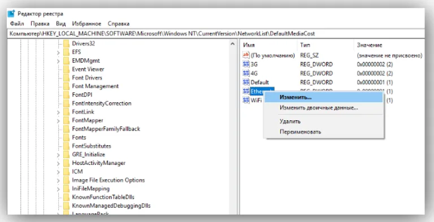Expand the ICM tree key
The height and width of the screenshot is (222, 434).
coord(58,172)
